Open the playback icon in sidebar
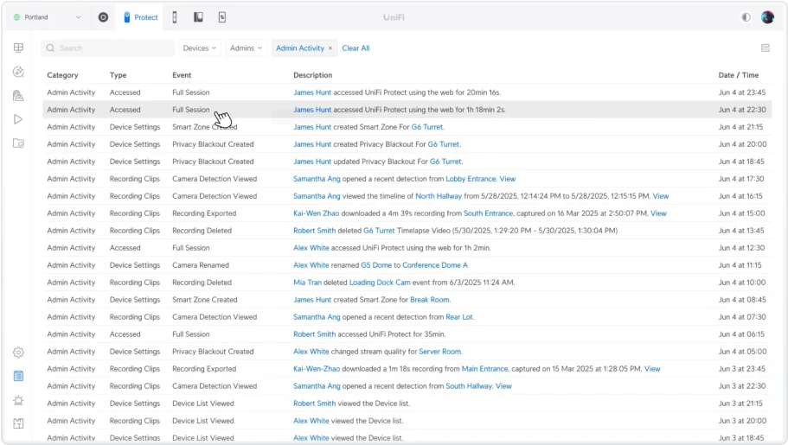This screenshot has width=788, height=445. click(x=18, y=119)
